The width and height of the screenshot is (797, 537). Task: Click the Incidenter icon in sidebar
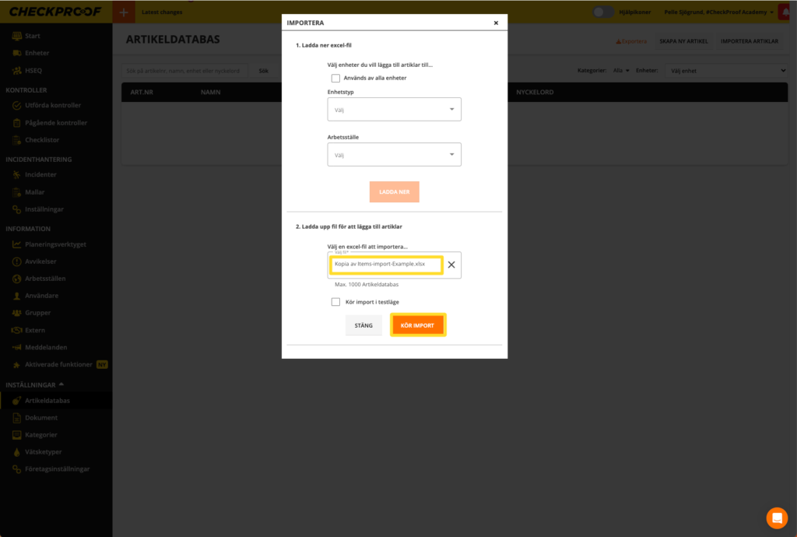[x=17, y=175]
